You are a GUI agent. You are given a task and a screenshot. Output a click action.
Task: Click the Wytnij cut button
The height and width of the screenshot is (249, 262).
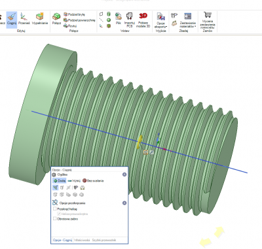74,180
